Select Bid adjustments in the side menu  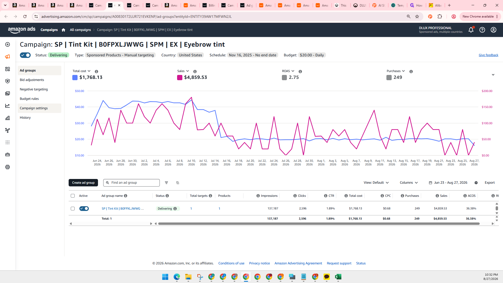(40, 80)
